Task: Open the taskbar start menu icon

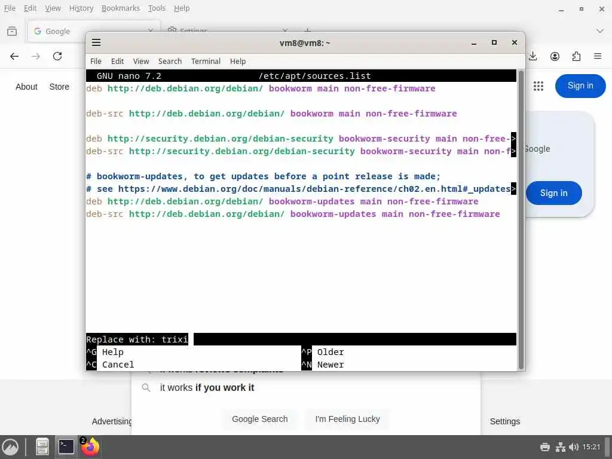Action: 11,447
